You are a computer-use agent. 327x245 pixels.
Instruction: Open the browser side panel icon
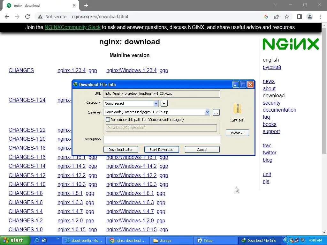(300, 17)
